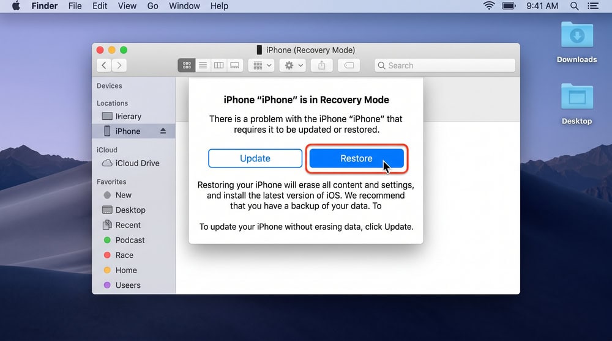Open the View menu
Image resolution: width=612 pixels, height=341 pixels.
click(127, 6)
